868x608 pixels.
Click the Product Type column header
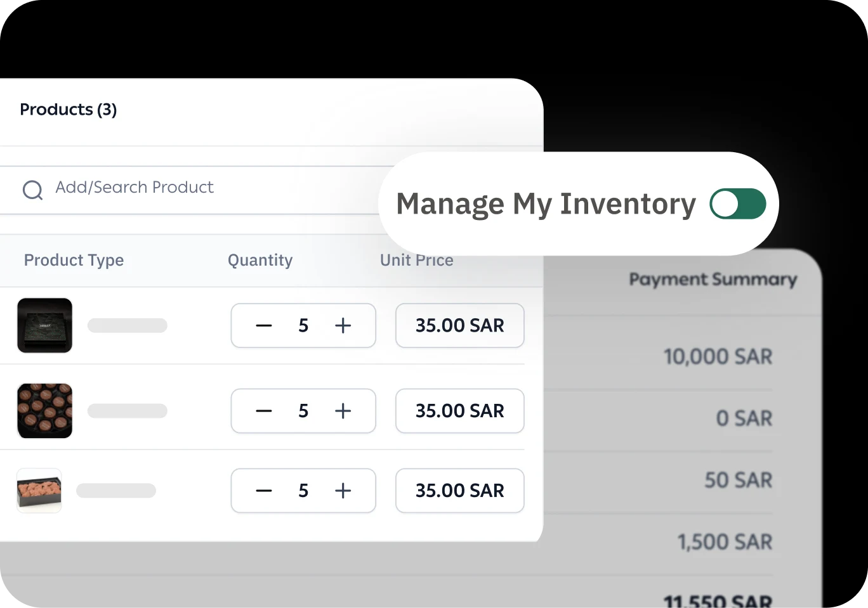click(74, 260)
